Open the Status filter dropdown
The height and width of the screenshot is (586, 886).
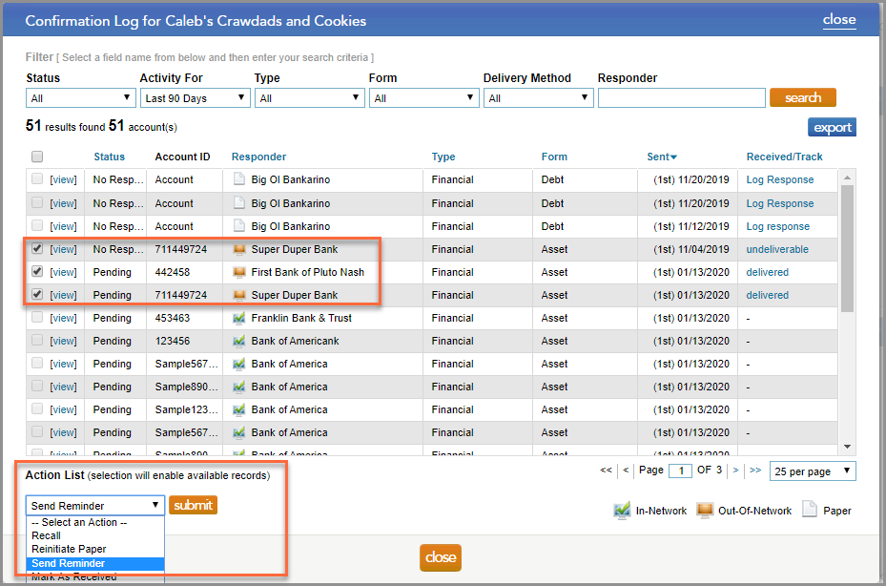point(80,96)
